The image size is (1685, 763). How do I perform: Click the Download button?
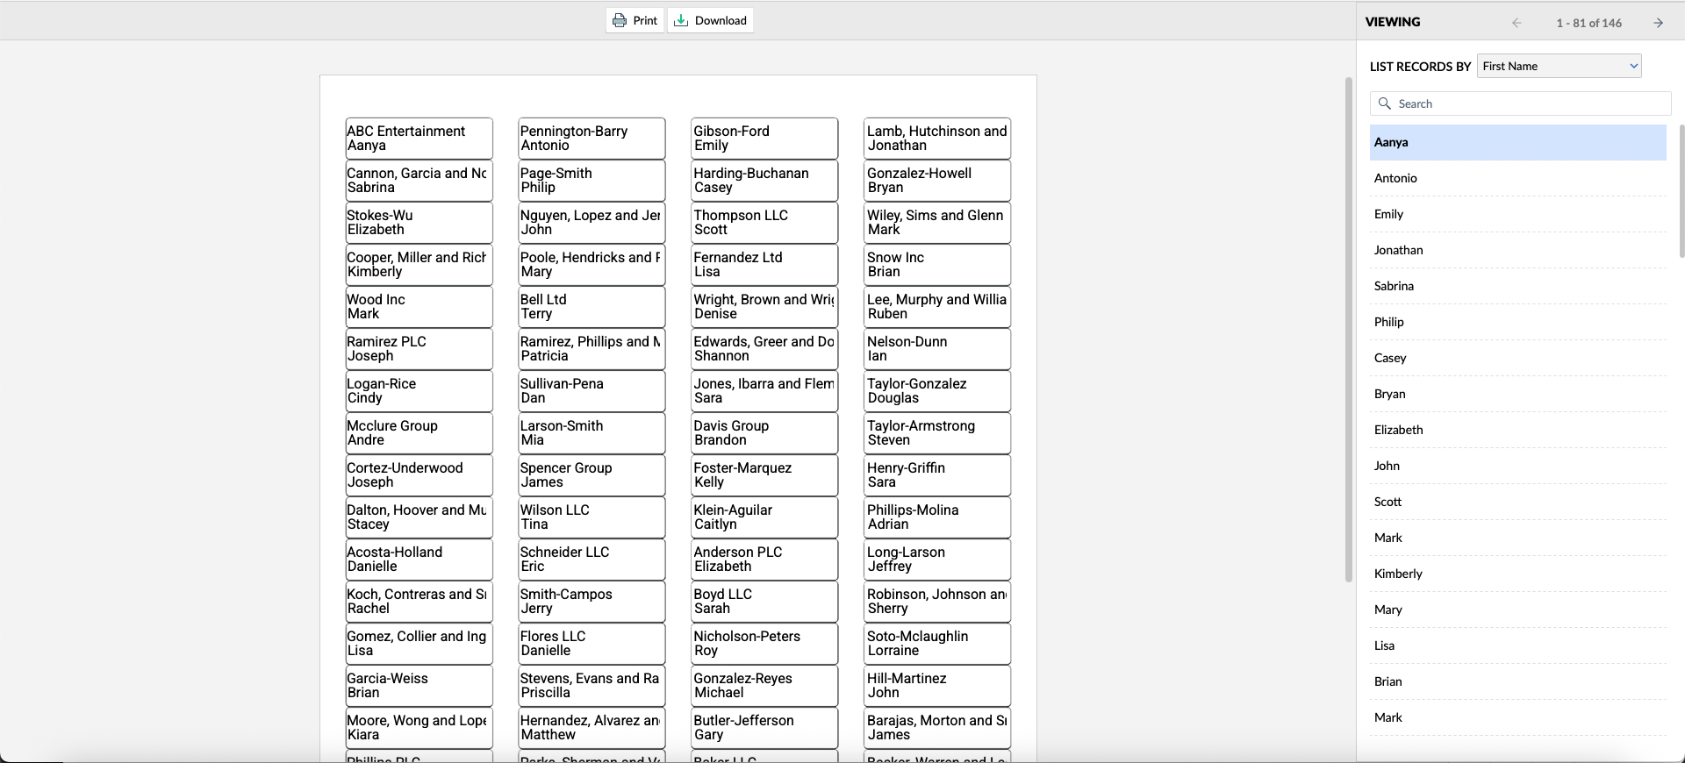click(710, 20)
